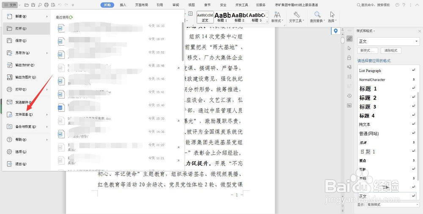Click the 文件 menu button
The height and width of the screenshot is (214, 423).
[x=10, y=5]
